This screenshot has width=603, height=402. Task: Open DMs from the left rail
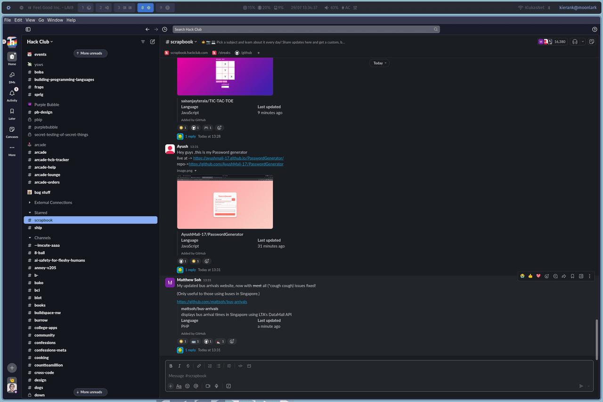(x=12, y=77)
